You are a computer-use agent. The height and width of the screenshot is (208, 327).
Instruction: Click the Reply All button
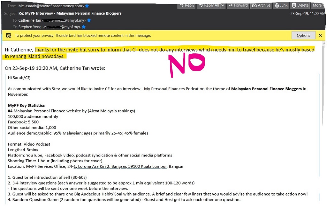[x=209, y=5]
